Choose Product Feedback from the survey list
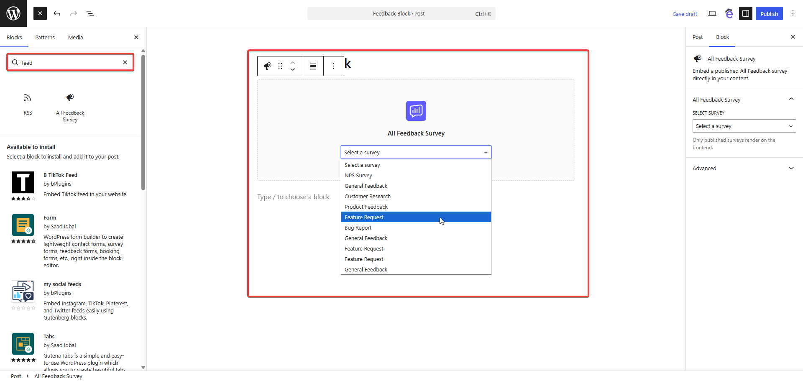This screenshot has width=803, height=381. (416, 207)
